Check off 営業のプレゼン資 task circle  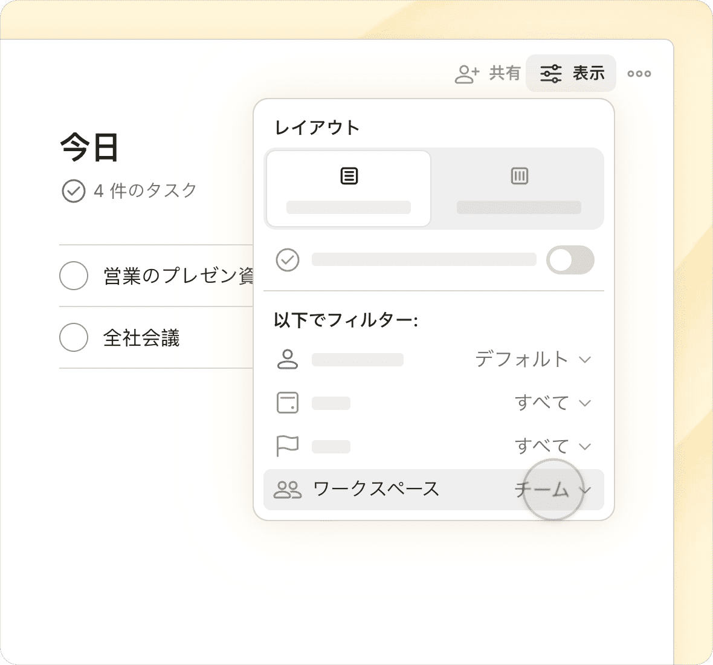click(x=74, y=276)
